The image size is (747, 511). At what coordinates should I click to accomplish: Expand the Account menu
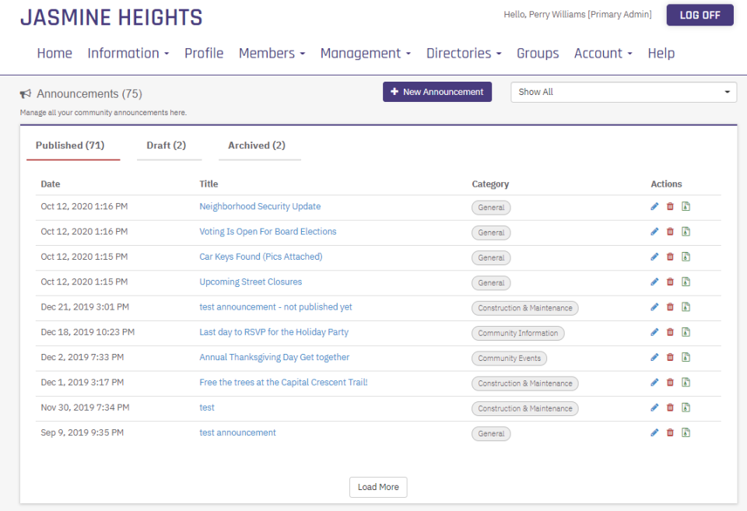point(602,53)
